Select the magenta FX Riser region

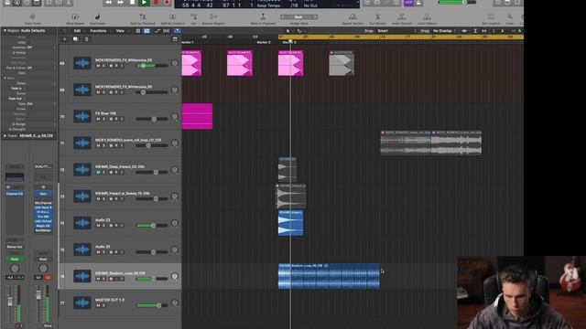click(197, 116)
